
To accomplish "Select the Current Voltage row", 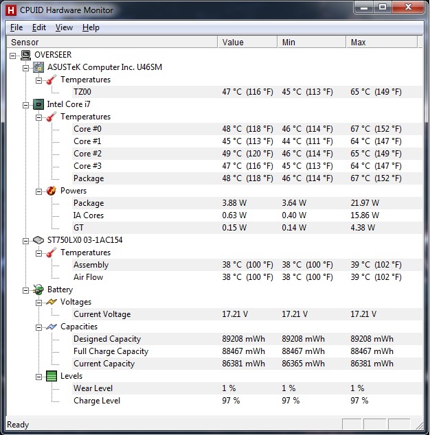I will point(247,314).
